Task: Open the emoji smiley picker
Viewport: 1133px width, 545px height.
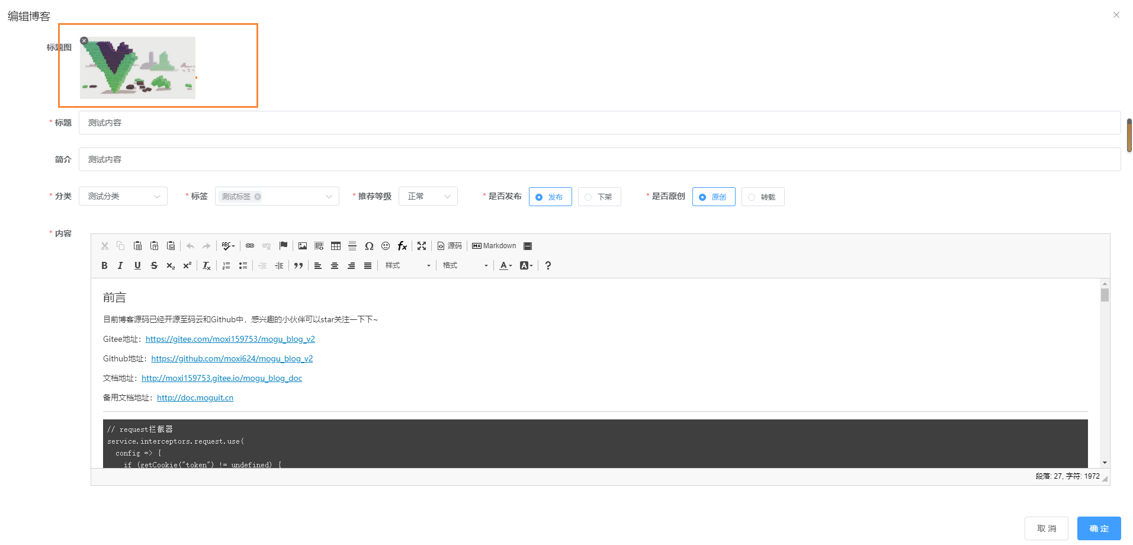Action: (386, 246)
